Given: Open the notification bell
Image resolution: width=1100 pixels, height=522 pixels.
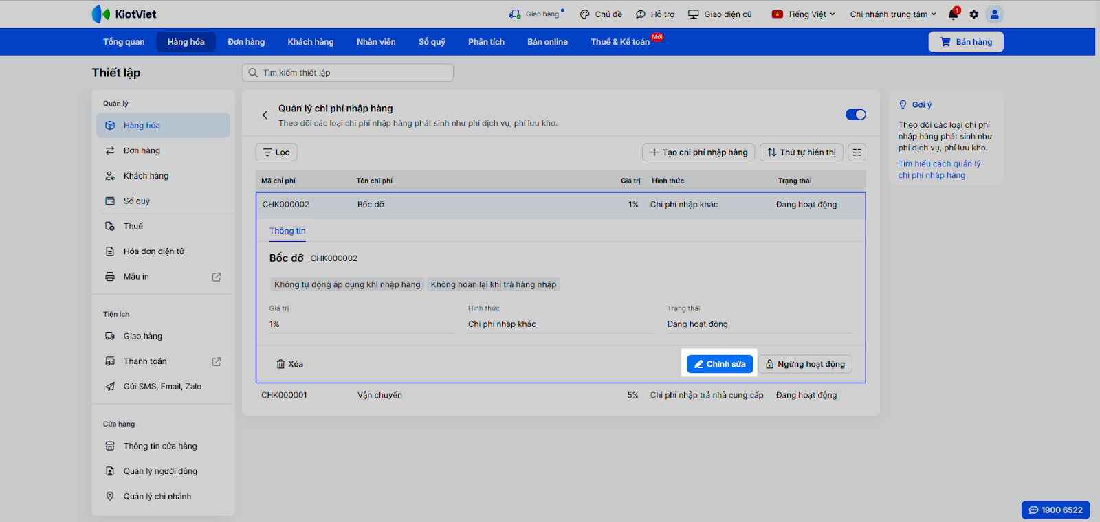Looking at the screenshot, I should point(953,14).
